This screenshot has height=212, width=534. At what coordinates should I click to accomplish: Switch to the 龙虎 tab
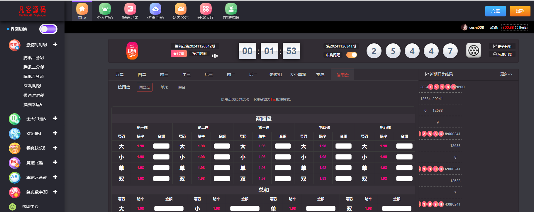[x=320, y=74]
